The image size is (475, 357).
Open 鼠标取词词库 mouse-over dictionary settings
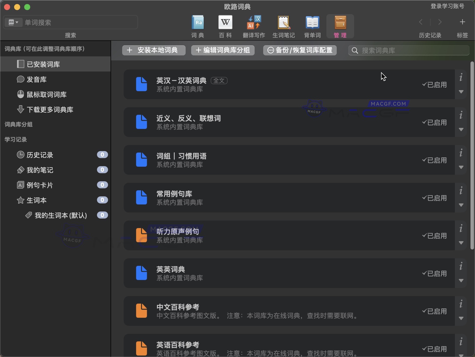(x=47, y=94)
